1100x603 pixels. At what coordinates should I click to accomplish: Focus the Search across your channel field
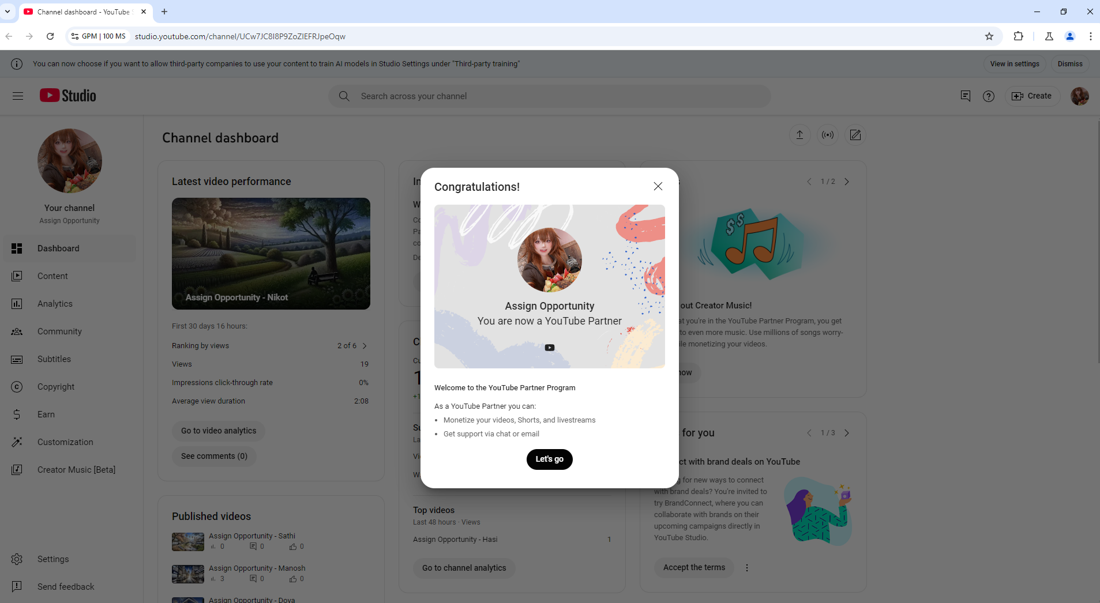(549, 96)
